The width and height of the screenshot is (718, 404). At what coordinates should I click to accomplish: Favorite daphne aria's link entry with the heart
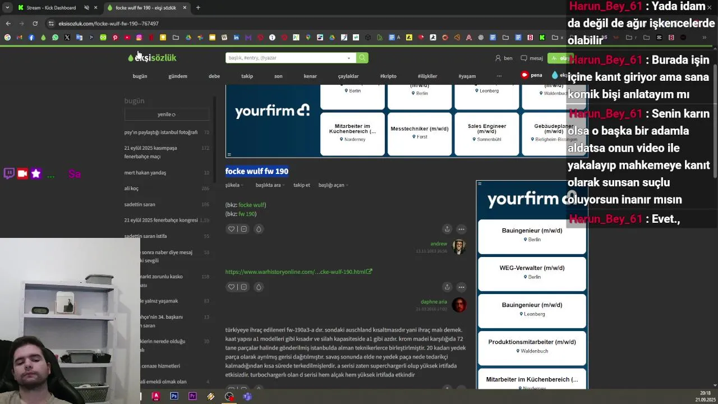231,287
